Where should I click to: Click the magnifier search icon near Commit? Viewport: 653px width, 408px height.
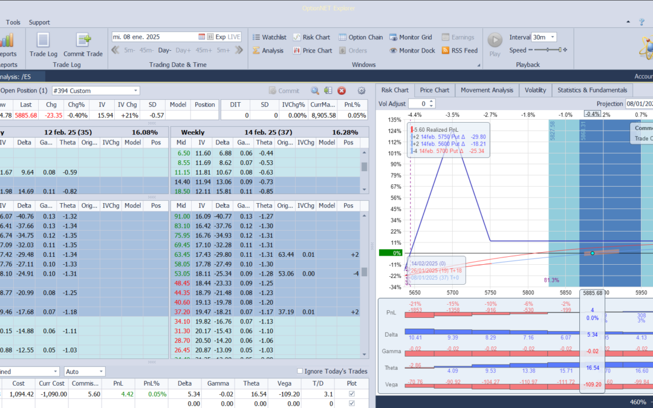click(315, 91)
